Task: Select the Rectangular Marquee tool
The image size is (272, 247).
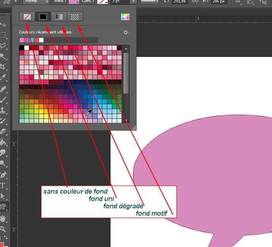Action: pos(3,35)
